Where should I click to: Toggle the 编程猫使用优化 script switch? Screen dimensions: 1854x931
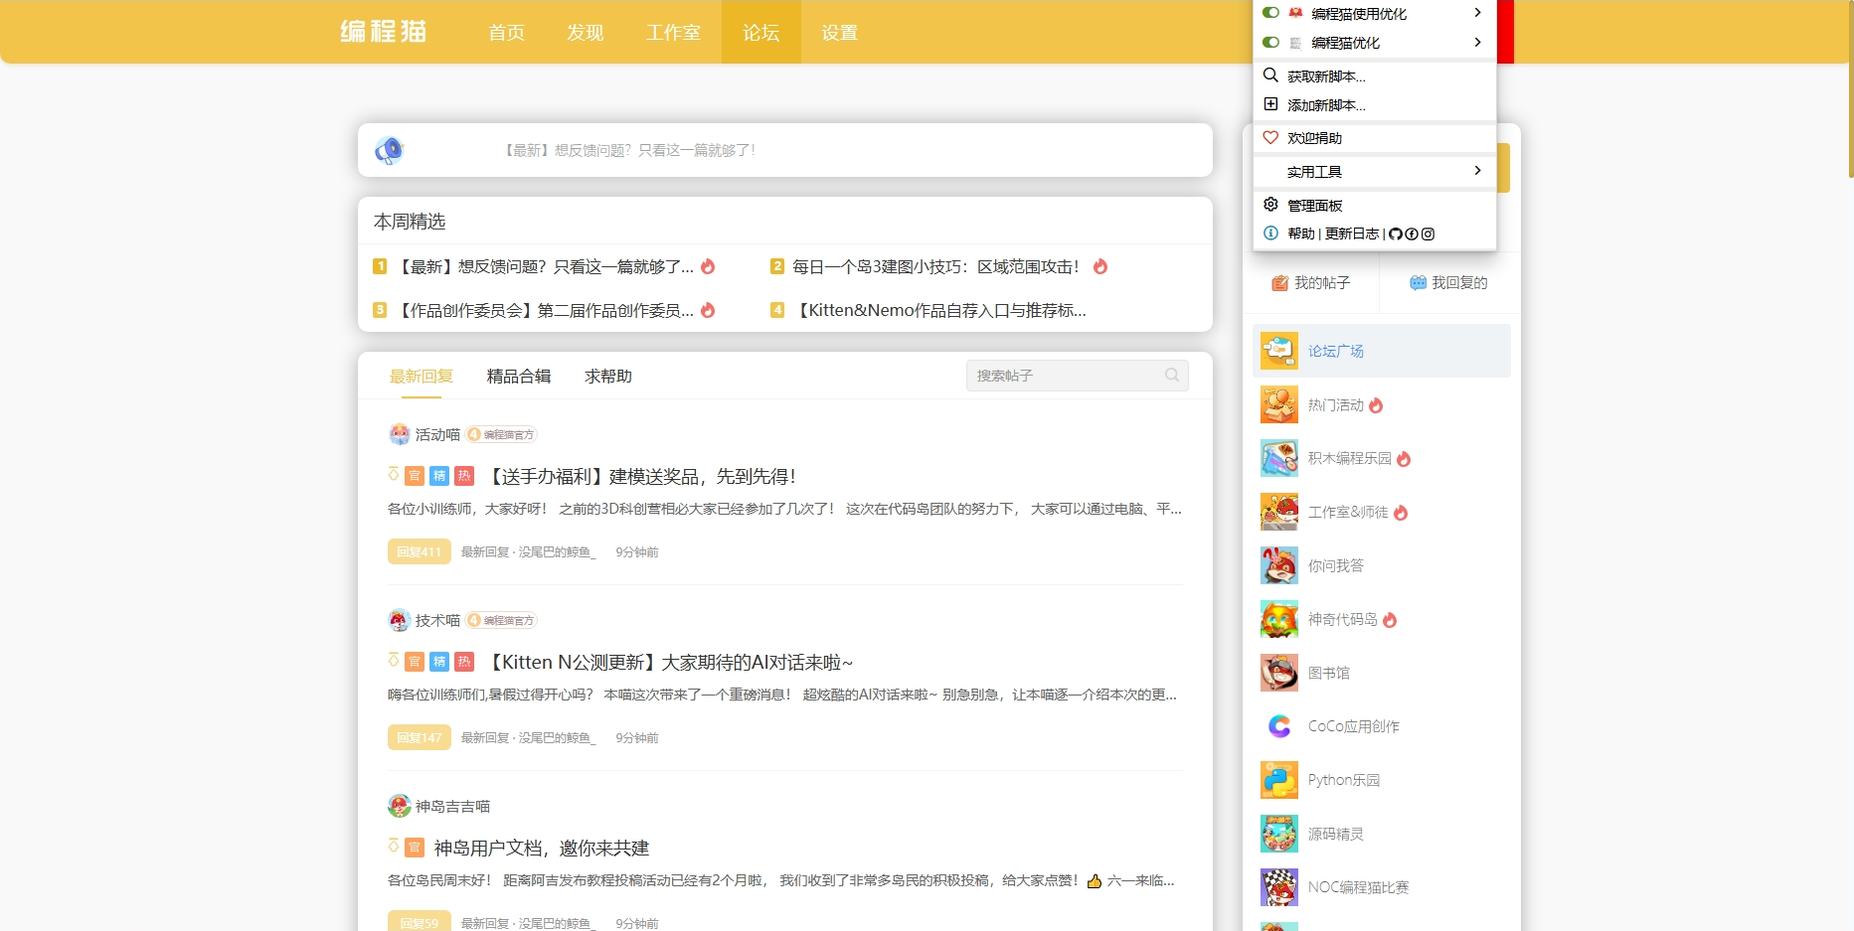[x=1270, y=13]
